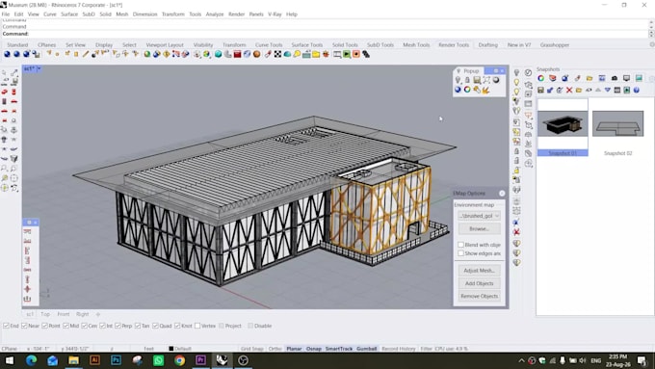Click the Browse button in EMap Options
The width and height of the screenshot is (655, 369).
click(479, 228)
